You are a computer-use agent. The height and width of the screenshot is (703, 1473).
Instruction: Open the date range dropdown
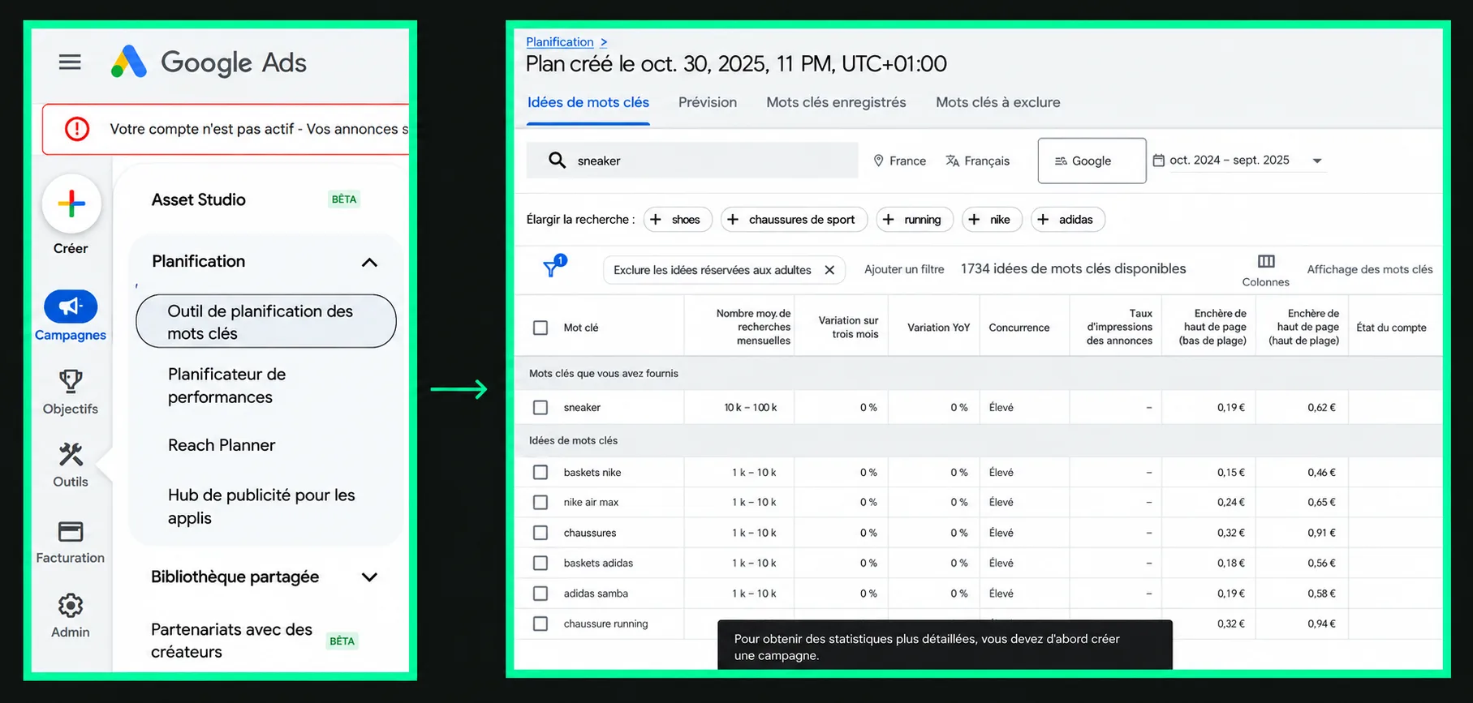(1238, 161)
